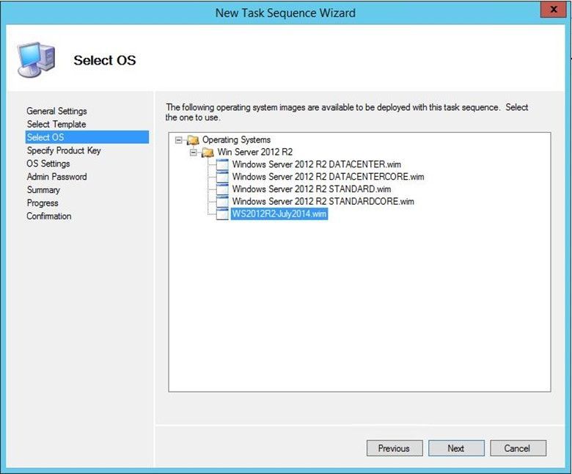Screen dimensions: 572x474
Task: Click the WS2012R2-July2014.wim image icon
Action: [222, 214]
